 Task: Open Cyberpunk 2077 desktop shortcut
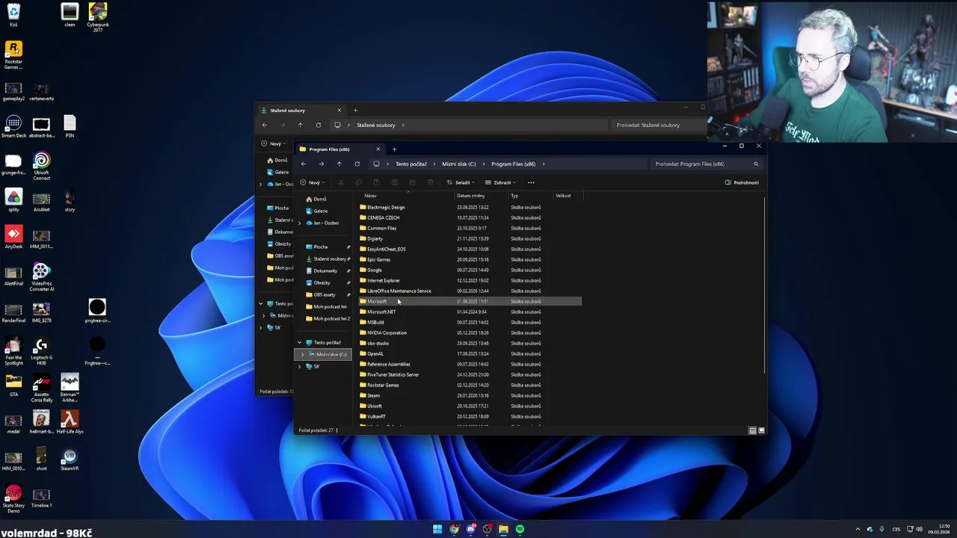(98, 17)
